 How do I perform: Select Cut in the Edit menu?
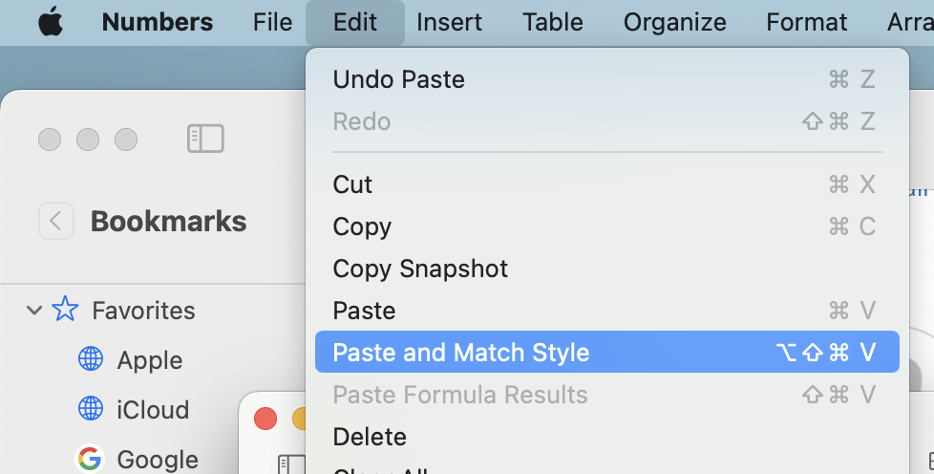tap(352, 184)
